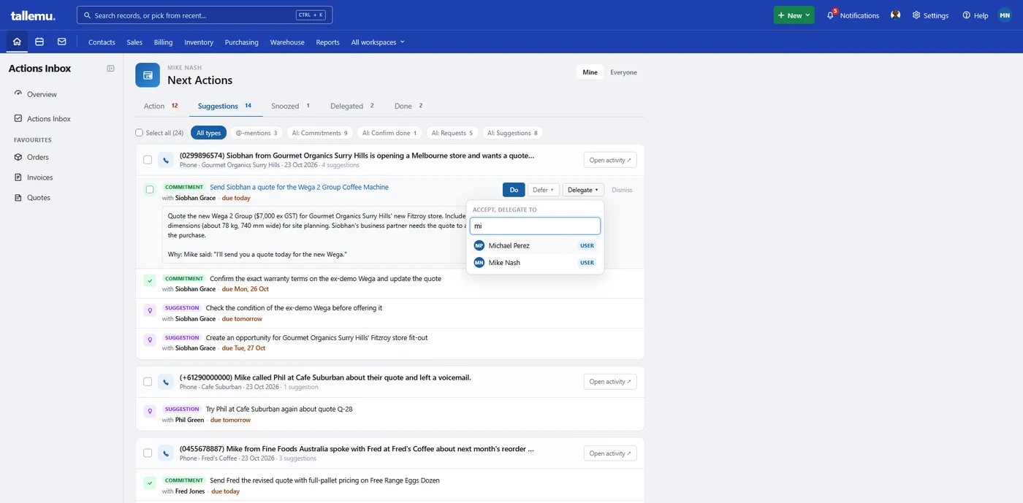Open the calendar icon in top nav
This screenshot has width=1023, height=503.
tap(39, 42)
